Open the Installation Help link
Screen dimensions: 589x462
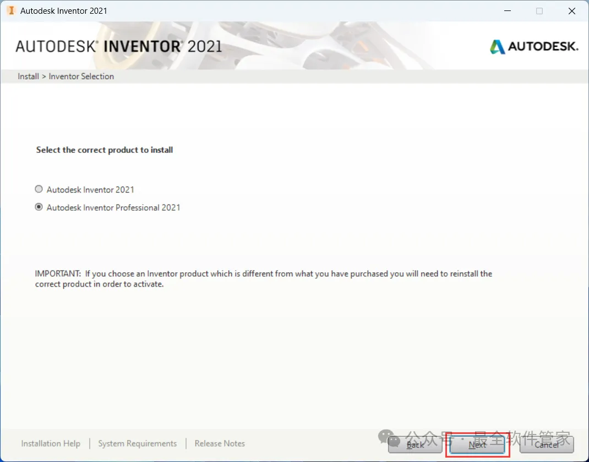click(51, 444)
